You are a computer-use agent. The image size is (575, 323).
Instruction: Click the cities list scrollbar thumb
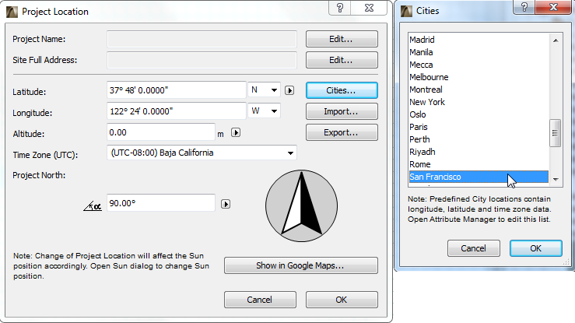point(556,133)
